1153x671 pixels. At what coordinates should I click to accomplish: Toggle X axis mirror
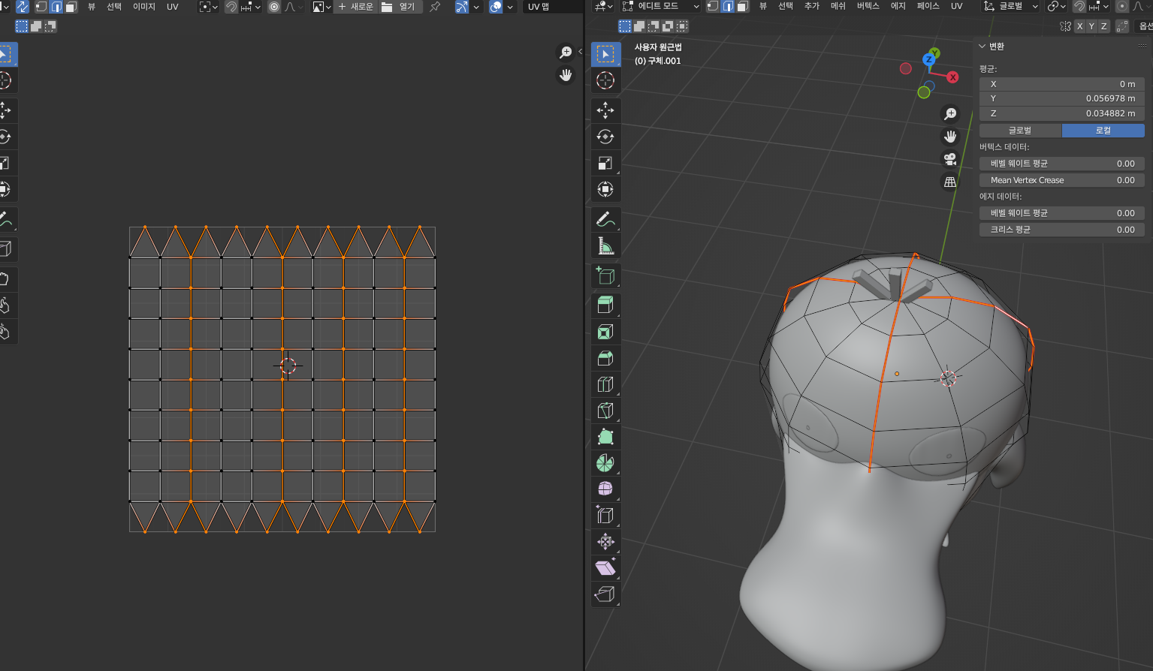tap(1079, 26)
